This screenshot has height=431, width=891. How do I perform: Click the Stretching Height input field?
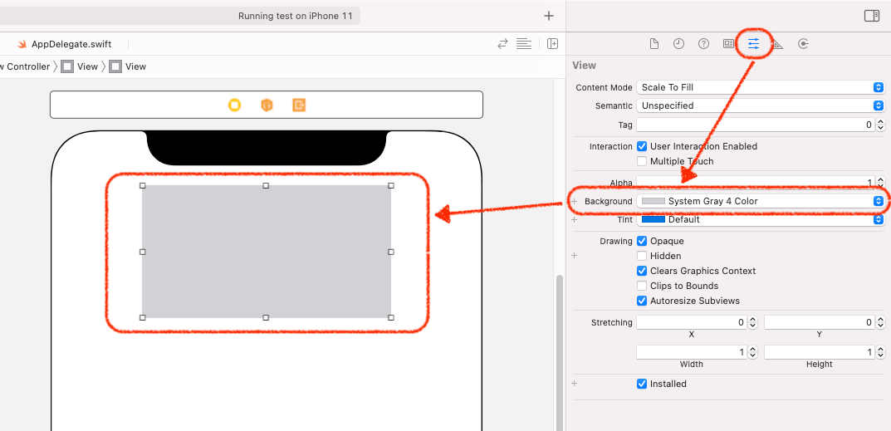[x=820, y=353]
